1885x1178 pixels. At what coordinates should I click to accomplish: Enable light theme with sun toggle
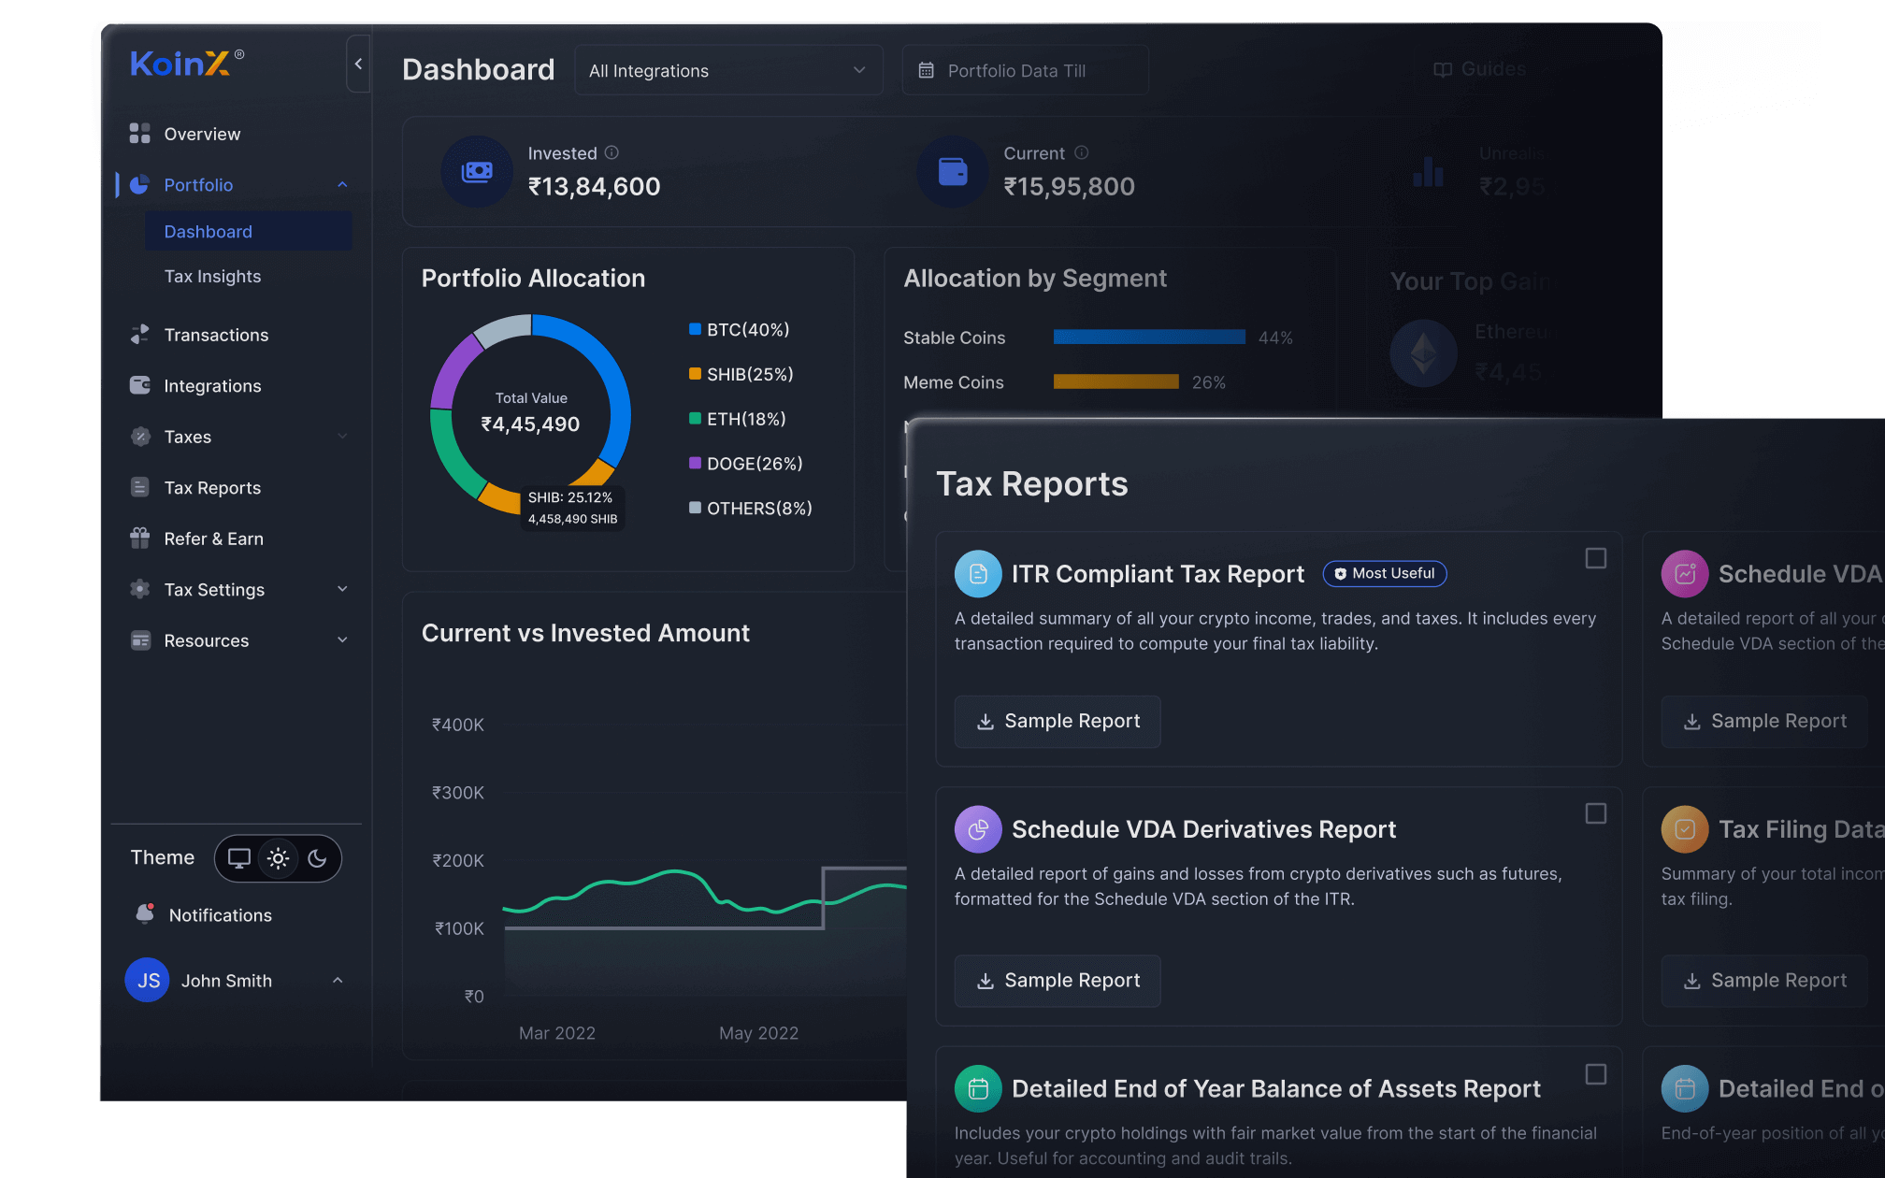click(278, 858)
